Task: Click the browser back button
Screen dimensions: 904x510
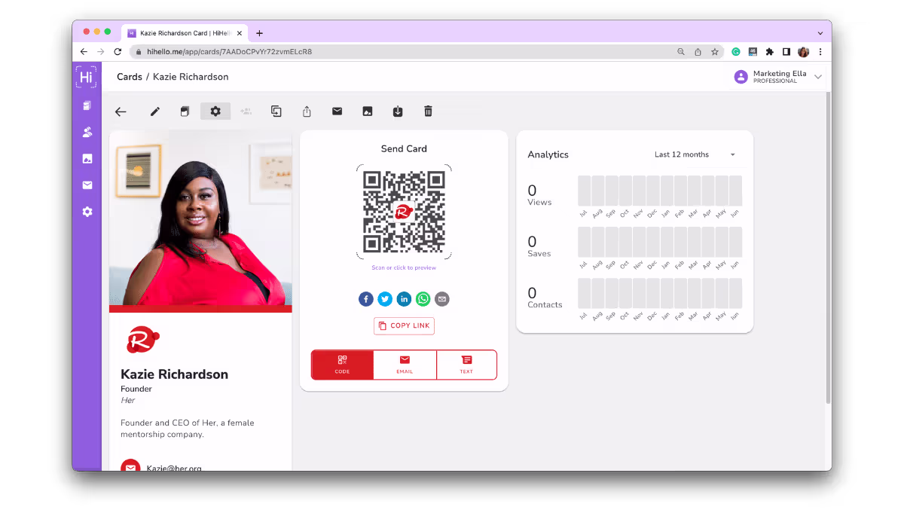Action: click(x=84, y=52)
